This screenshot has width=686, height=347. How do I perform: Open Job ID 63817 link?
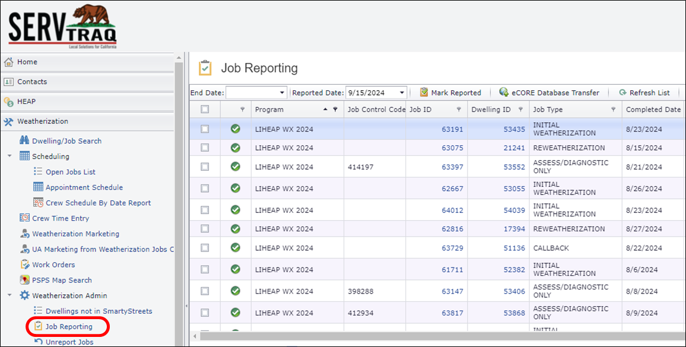(x=452, y=313)
